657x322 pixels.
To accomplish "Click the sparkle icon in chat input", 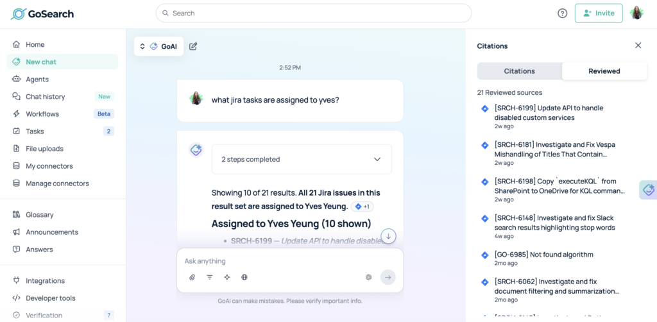I will click(226, 277).
